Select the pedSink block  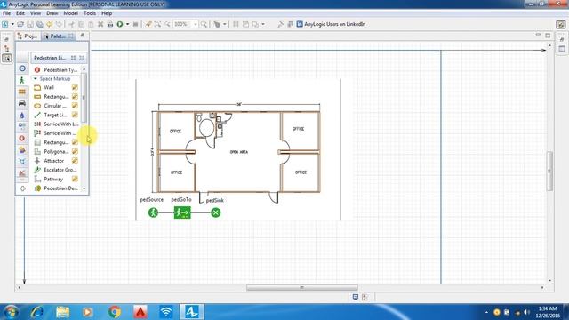tap(215, 212)
